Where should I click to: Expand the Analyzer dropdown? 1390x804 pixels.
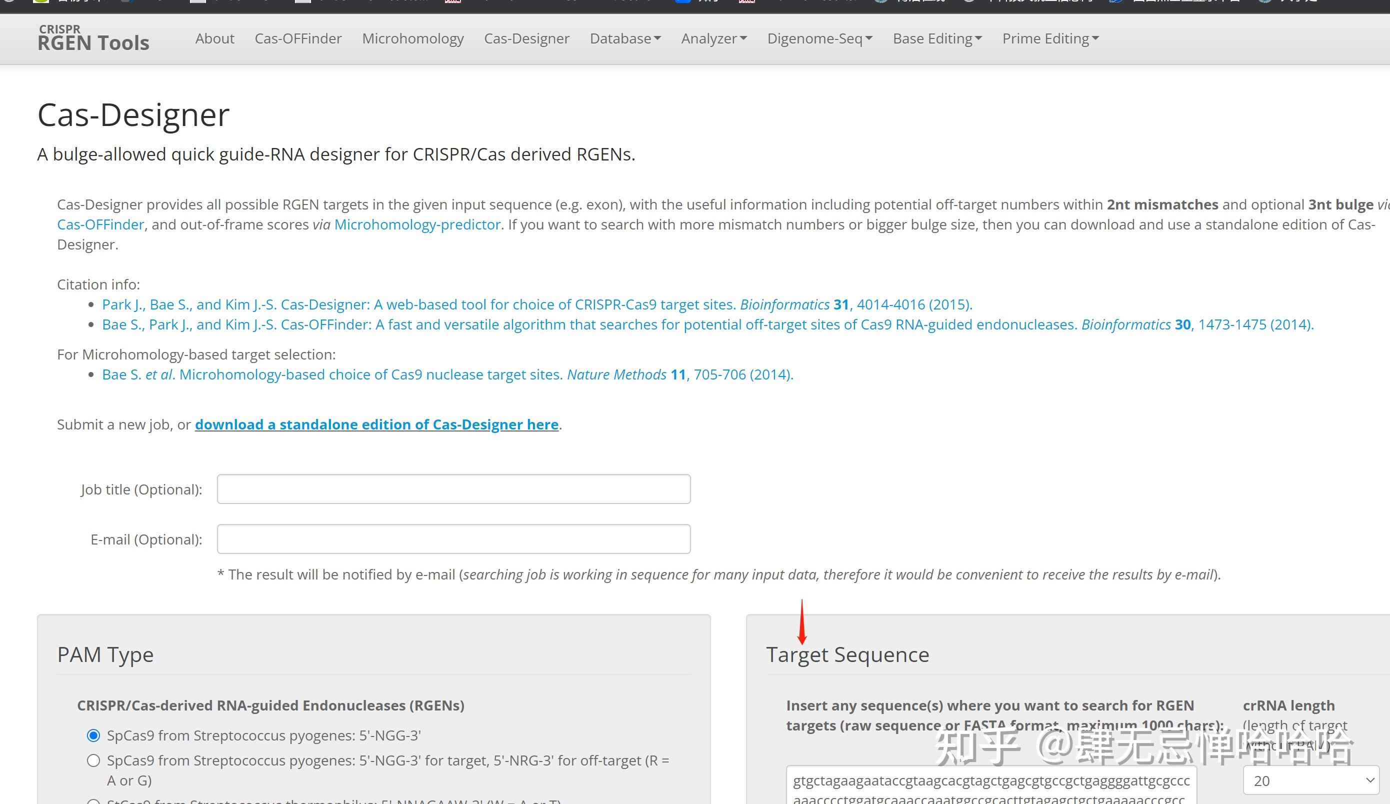pos(714,38)
